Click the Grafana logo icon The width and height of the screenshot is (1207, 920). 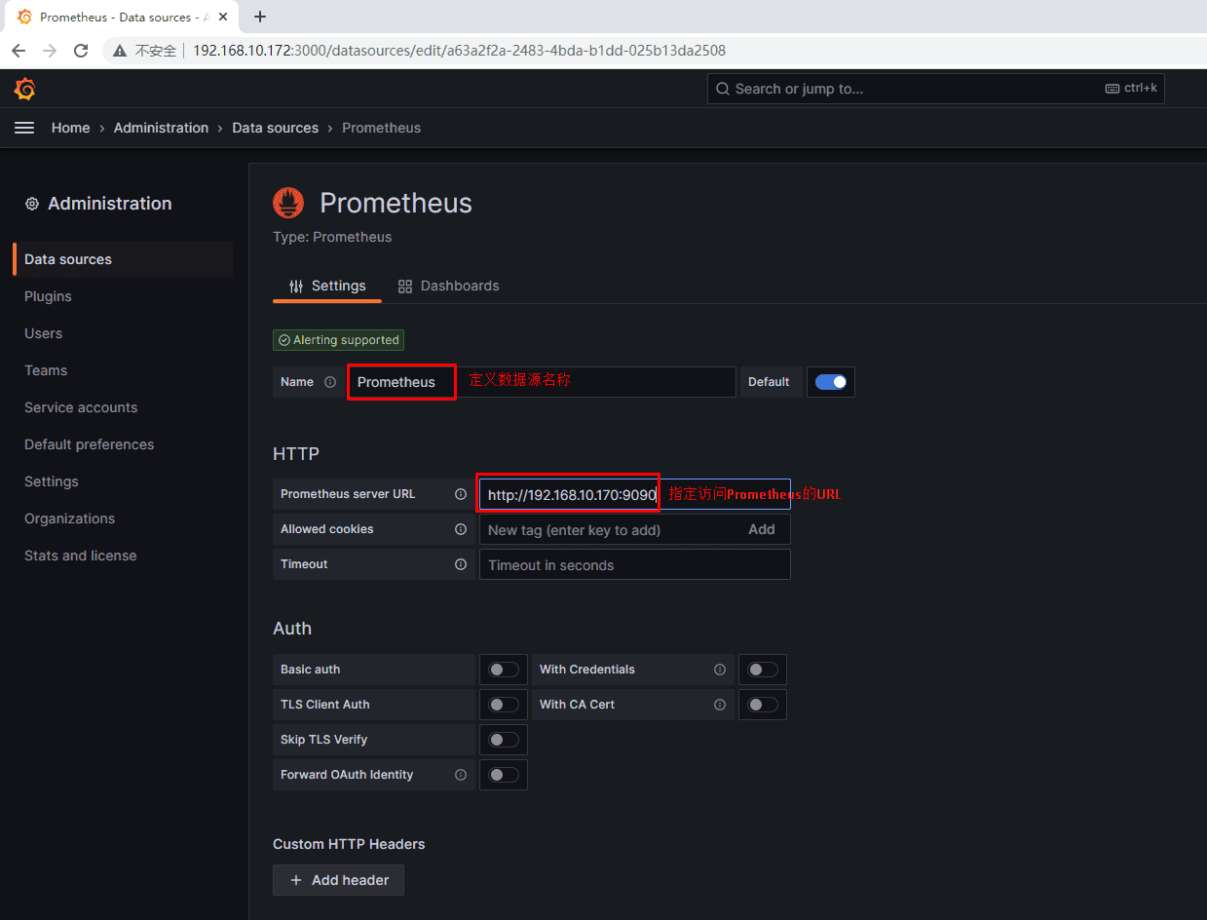(25, 89)
